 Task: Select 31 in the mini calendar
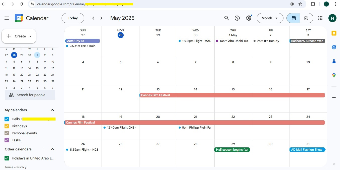53,81
